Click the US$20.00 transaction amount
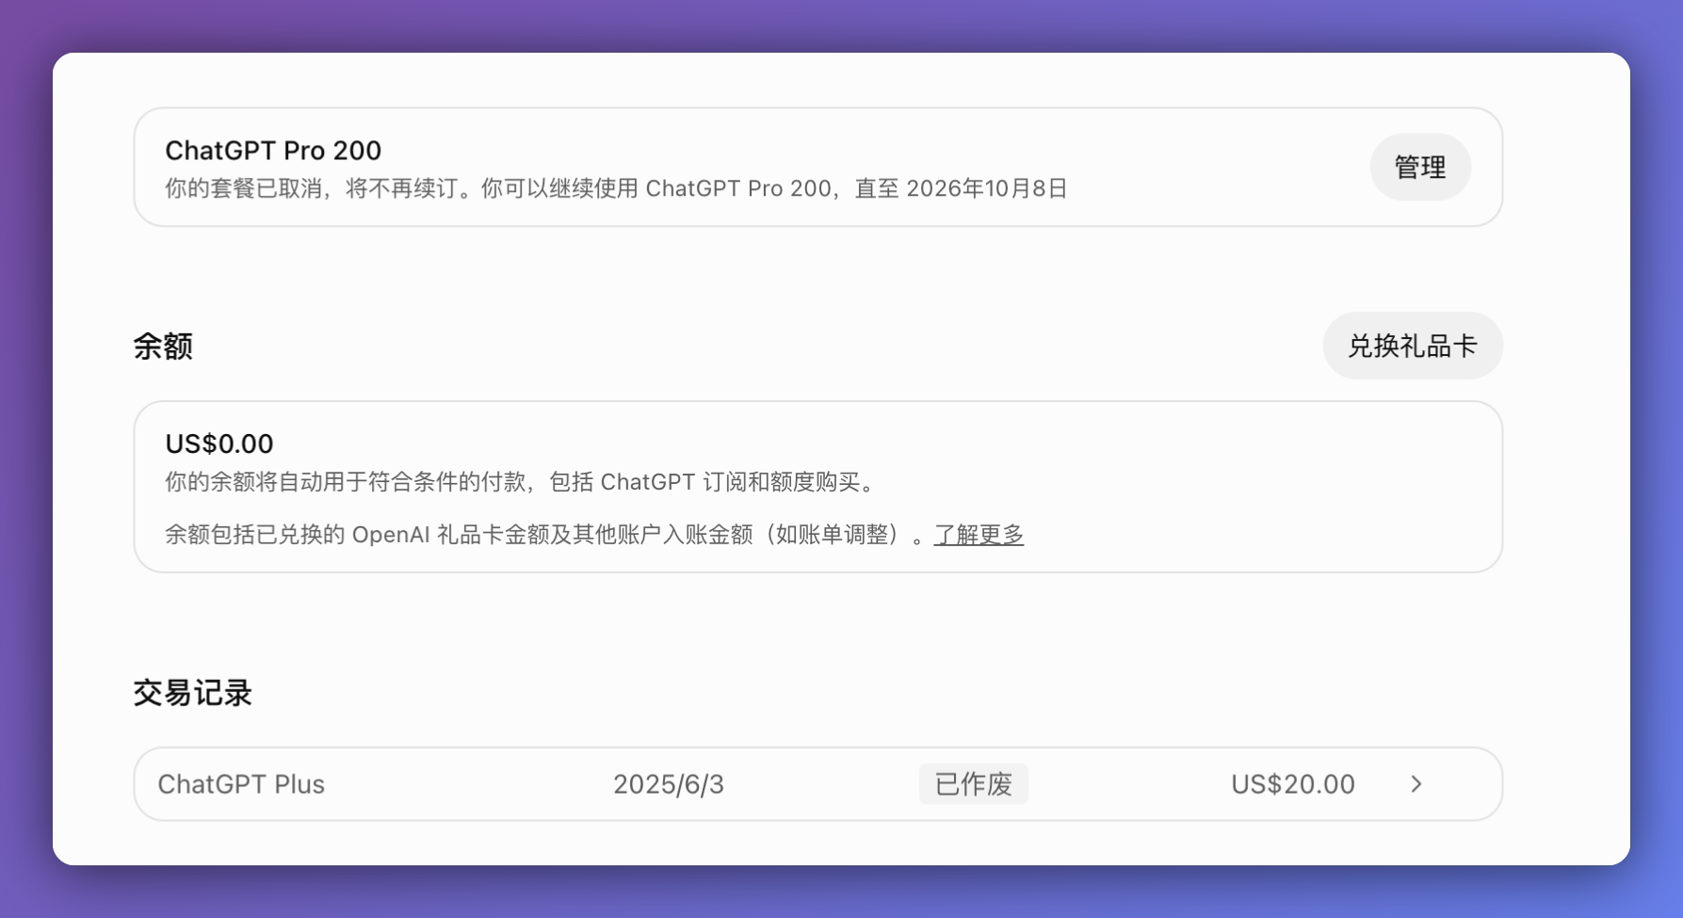 tap(1293, 784)
